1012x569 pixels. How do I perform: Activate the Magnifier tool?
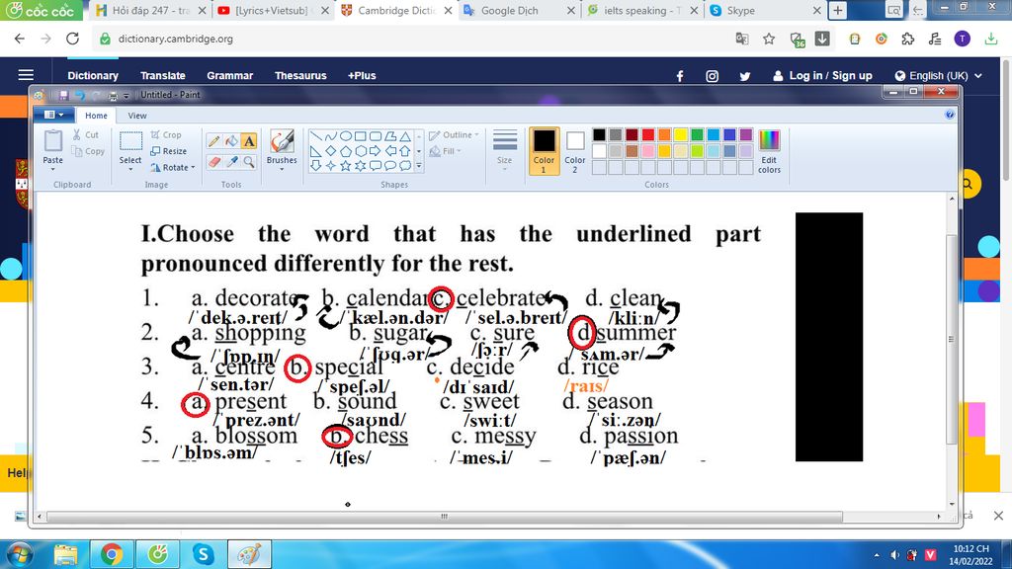248,161
